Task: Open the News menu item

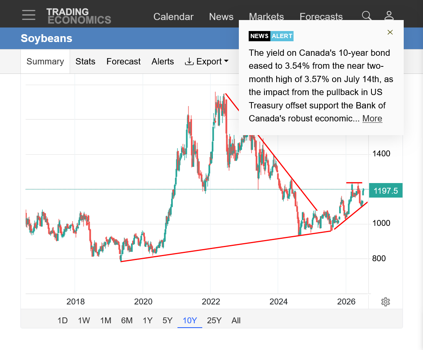Action: (221, 16)
